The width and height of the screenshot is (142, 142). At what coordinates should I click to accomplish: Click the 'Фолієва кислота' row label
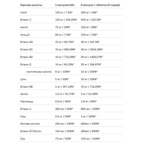point(30,124)
